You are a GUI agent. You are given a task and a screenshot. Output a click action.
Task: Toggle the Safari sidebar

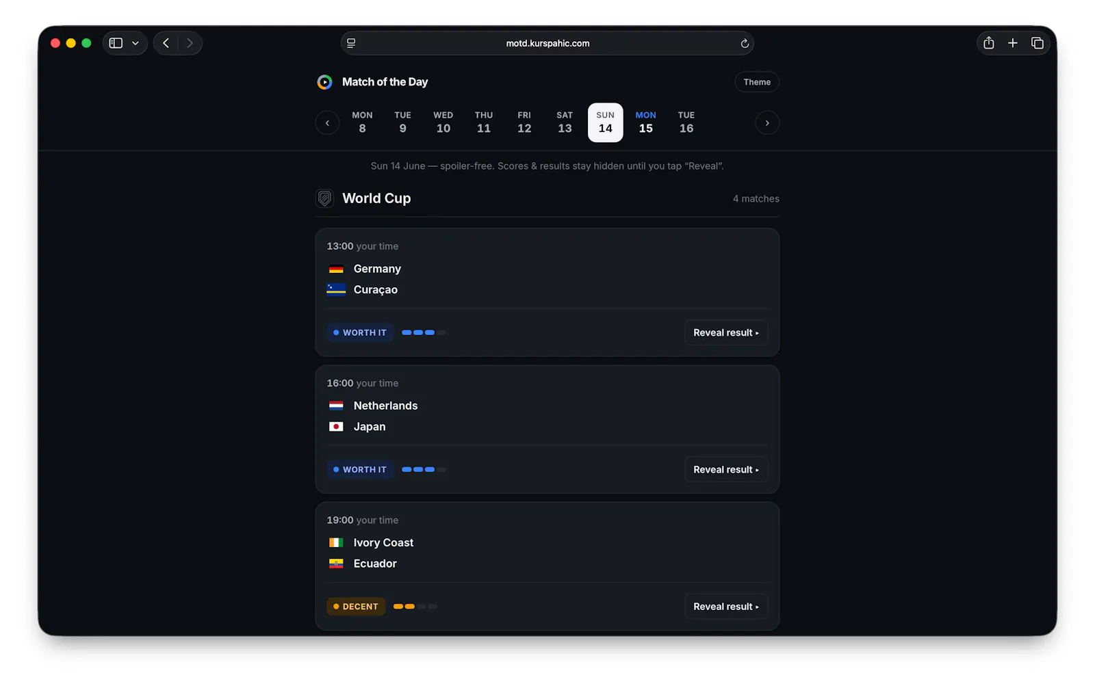[x=116, y=43]
